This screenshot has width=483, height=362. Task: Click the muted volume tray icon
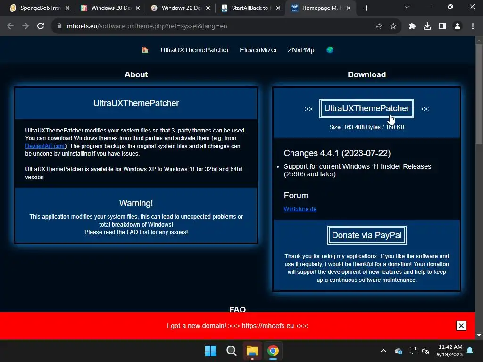(x=425, y=351)
